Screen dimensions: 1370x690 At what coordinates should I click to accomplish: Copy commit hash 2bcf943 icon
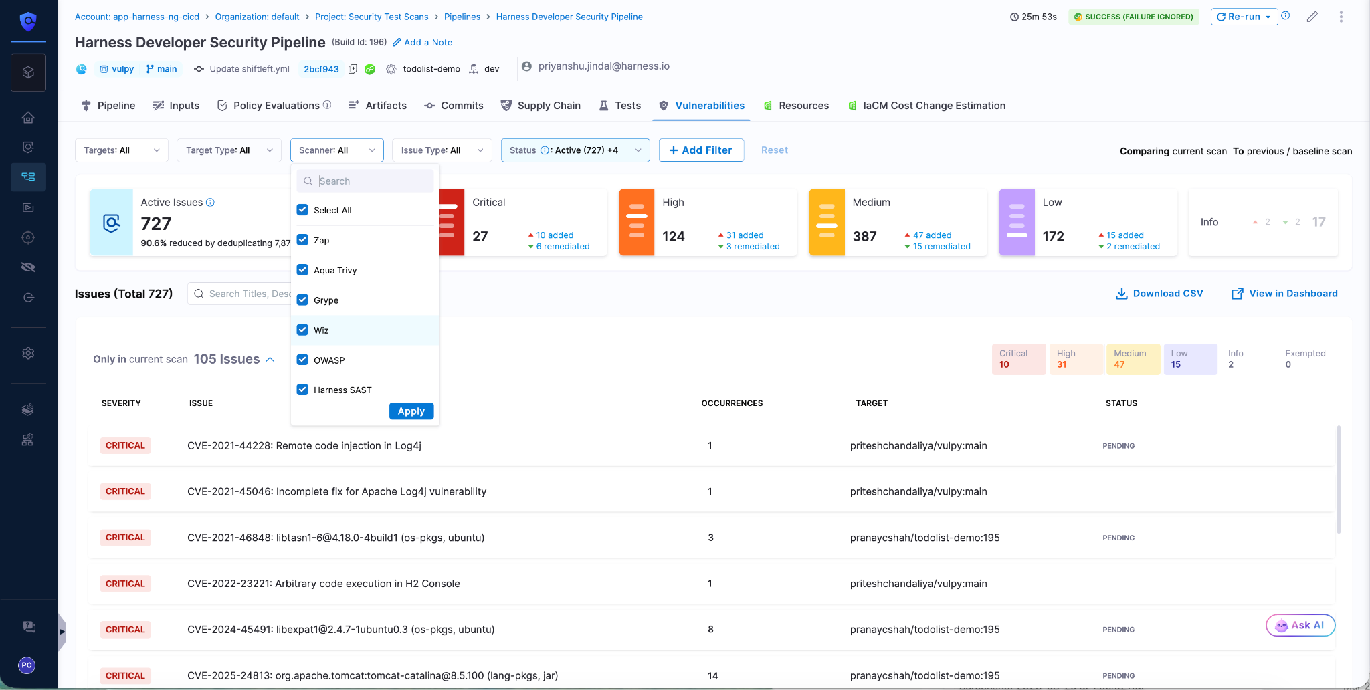click(x=353, y=69)
